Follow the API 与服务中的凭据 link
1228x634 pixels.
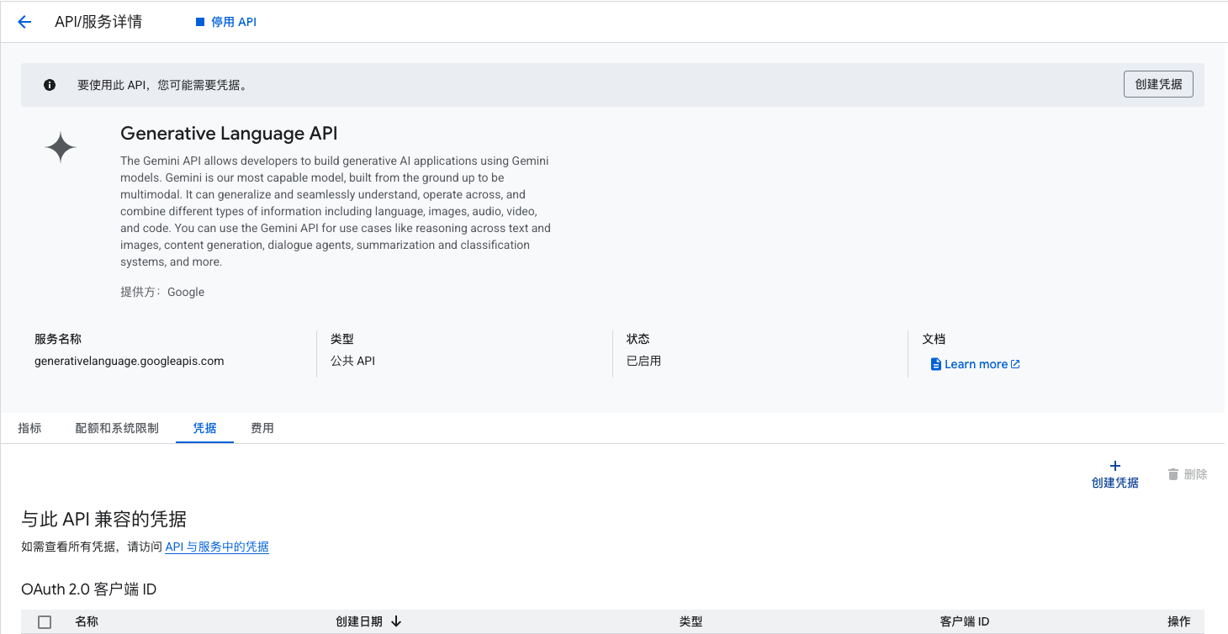[217, 547]
